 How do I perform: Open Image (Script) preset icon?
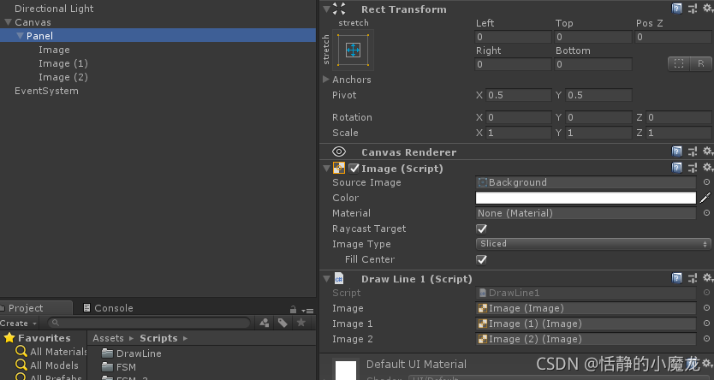692,168
